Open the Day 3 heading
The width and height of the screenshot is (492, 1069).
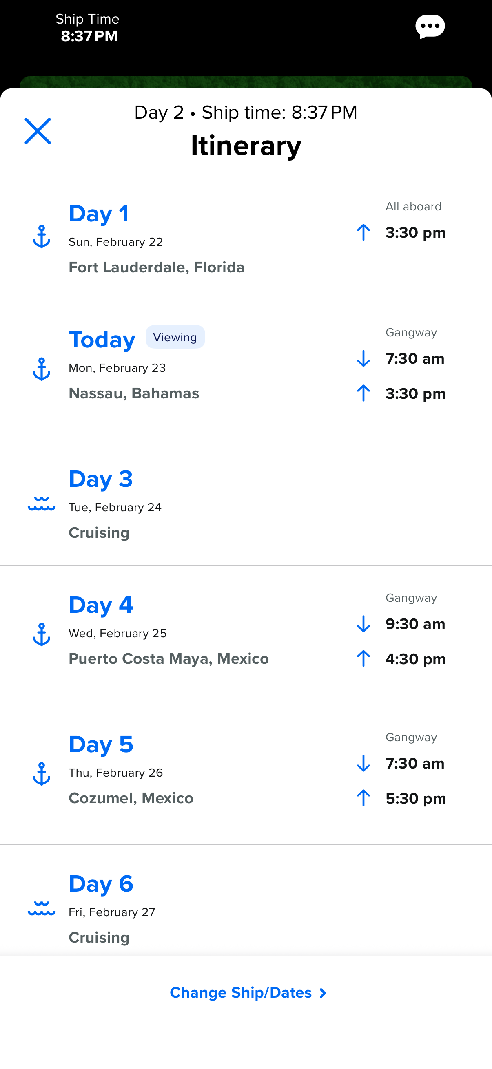point(101,479)
